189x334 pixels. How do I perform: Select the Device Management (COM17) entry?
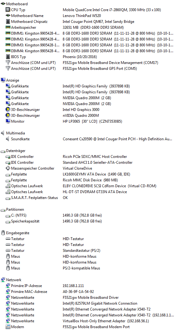110,63
